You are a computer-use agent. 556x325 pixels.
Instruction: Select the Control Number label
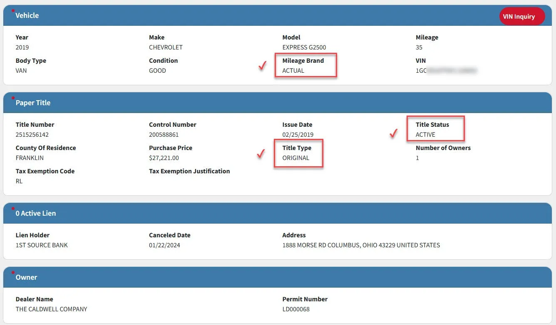pyautogui.click(x=173, y=125)
